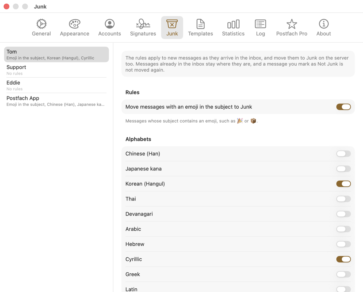Select the Postfach App account row
The image size is (363, 292).
point(56,101)
